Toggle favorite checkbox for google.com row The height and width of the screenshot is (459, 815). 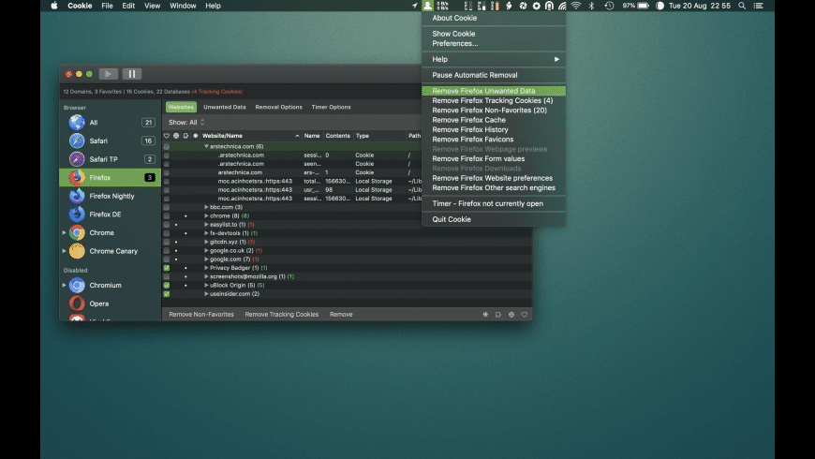tap(167, 259)
